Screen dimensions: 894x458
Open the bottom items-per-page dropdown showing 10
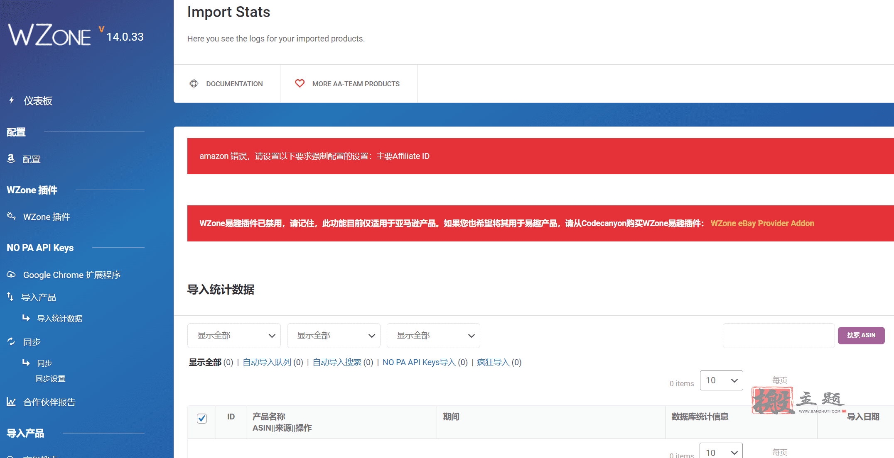(x=721, y=451)
